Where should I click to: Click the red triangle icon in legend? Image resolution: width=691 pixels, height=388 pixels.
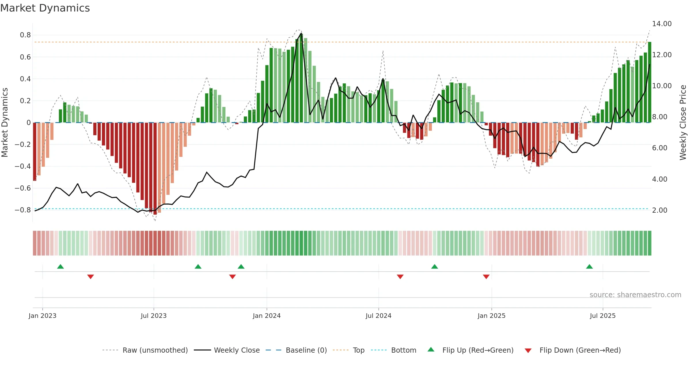coord(528,351)
